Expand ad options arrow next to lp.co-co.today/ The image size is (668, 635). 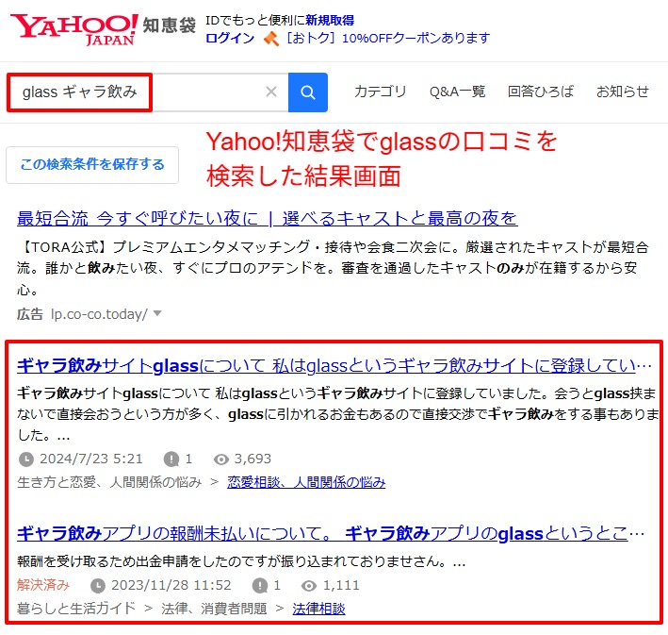[157, 313]
